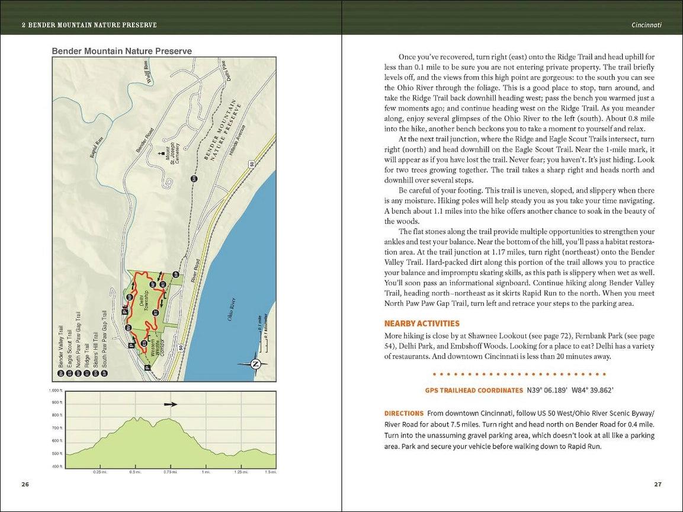Click the Cincinnati header label
Viewport: 683px width, 512px height.
point(646,25)
